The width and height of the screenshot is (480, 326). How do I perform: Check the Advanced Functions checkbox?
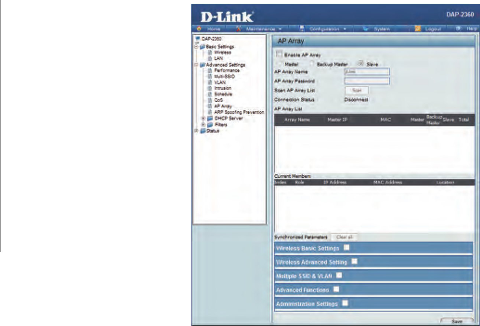point(336,289)
